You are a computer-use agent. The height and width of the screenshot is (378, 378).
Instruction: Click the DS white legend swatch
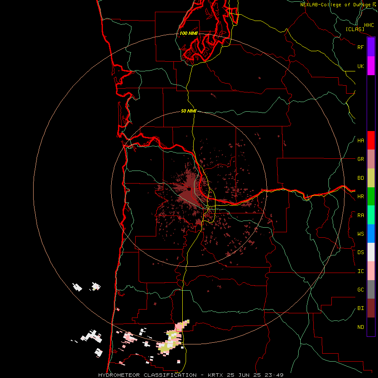click(371, 252)
